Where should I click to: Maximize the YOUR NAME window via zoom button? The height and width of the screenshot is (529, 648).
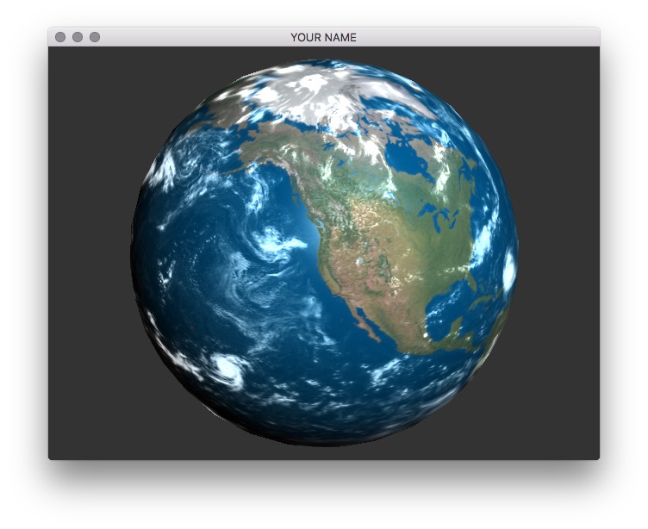95,37
